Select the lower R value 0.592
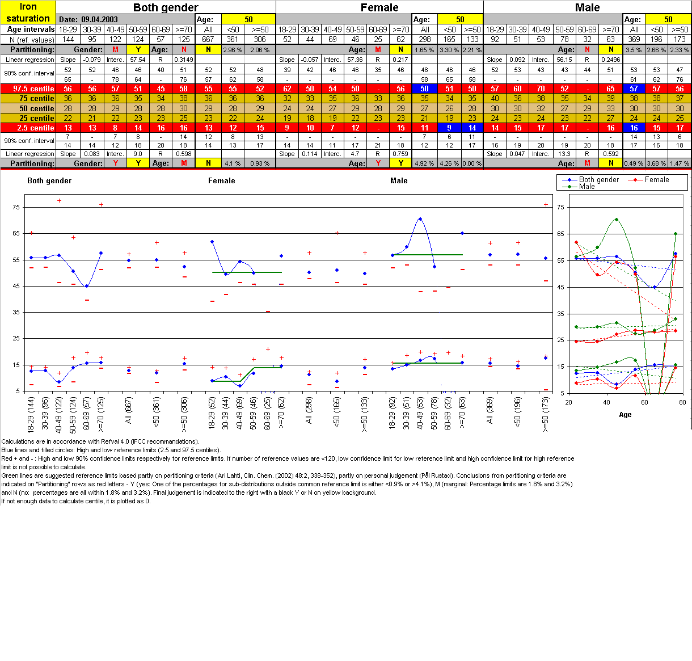 (x=611, y=154)
